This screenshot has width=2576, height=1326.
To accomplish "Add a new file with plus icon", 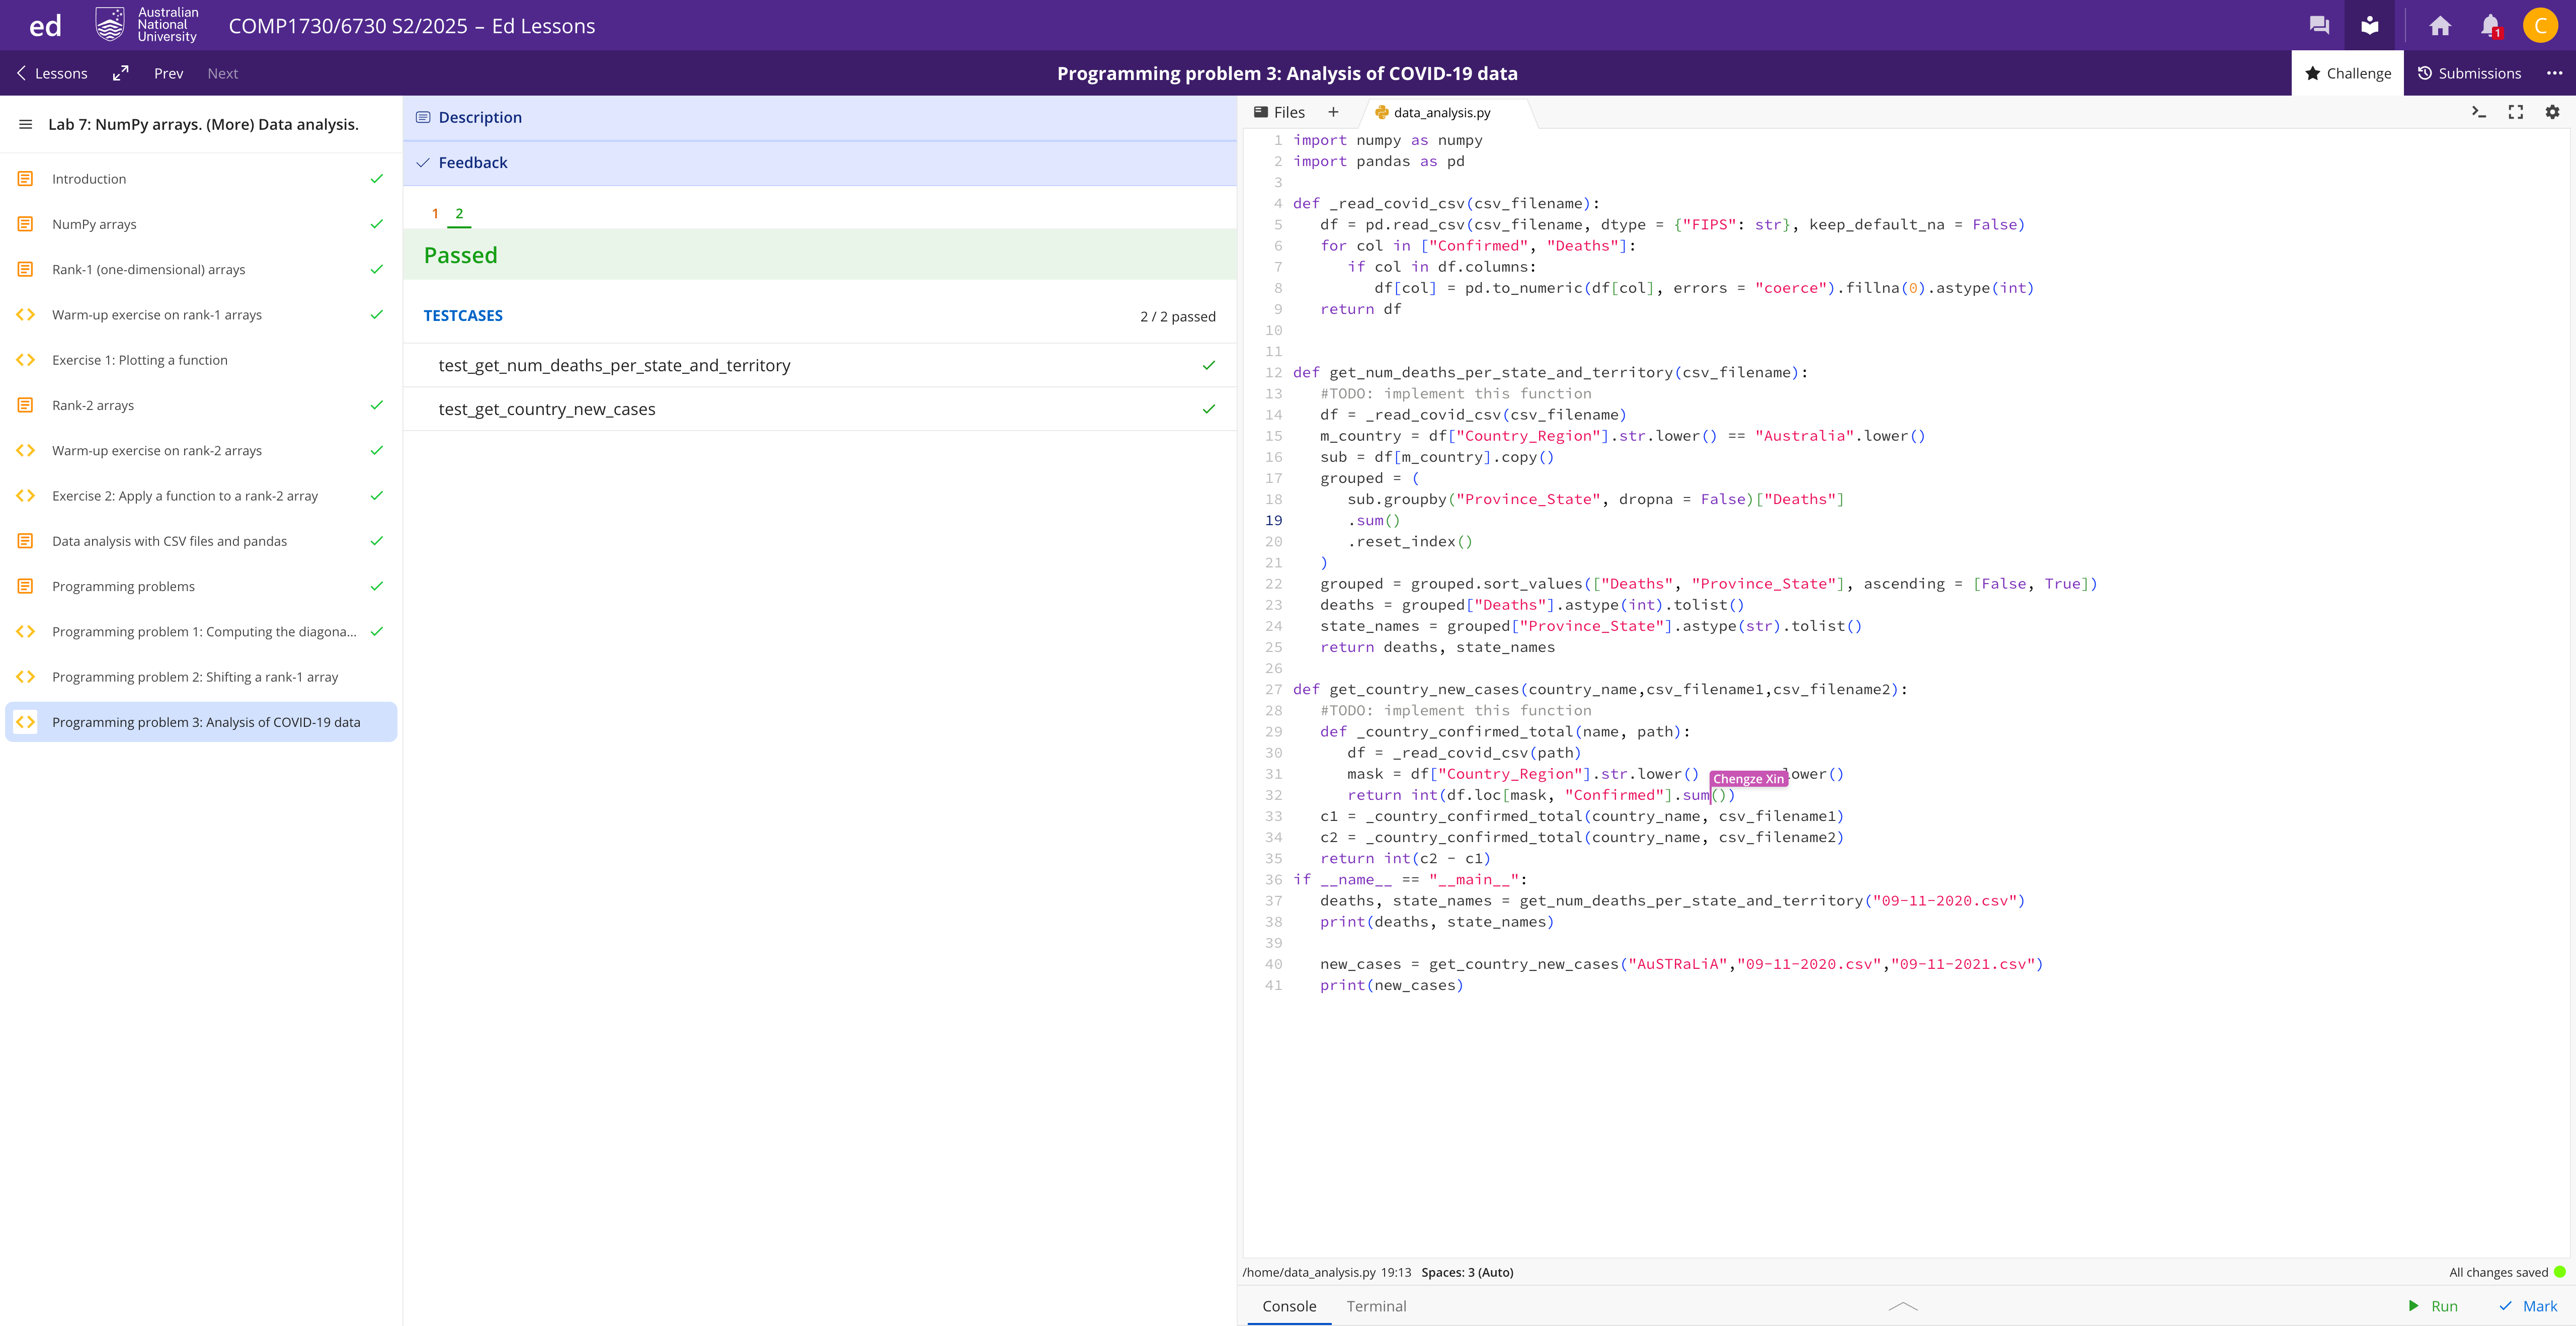I will coord(1333,112).
